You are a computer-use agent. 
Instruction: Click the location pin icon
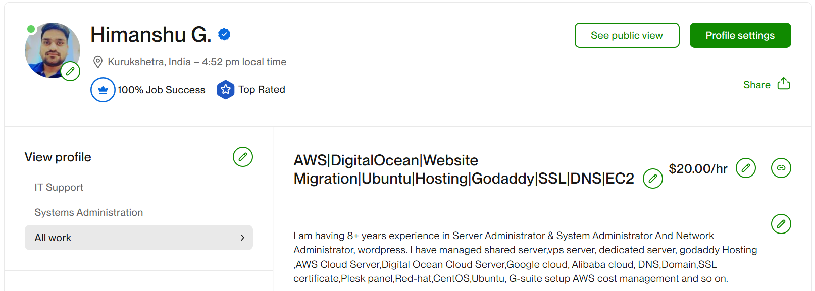(x=98, y=62)
